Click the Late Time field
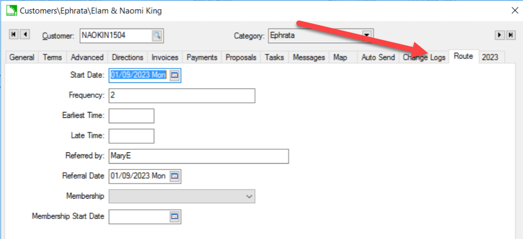 [x=131, y=136]
